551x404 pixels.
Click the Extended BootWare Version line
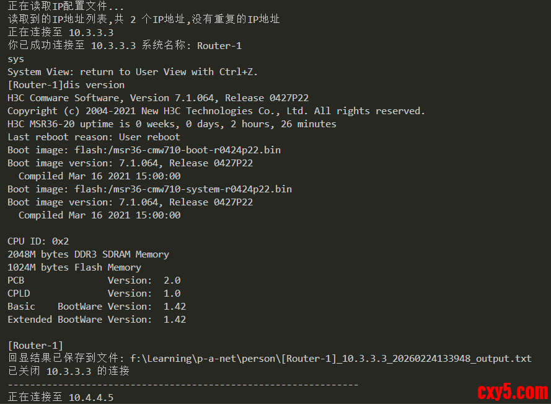97,320
